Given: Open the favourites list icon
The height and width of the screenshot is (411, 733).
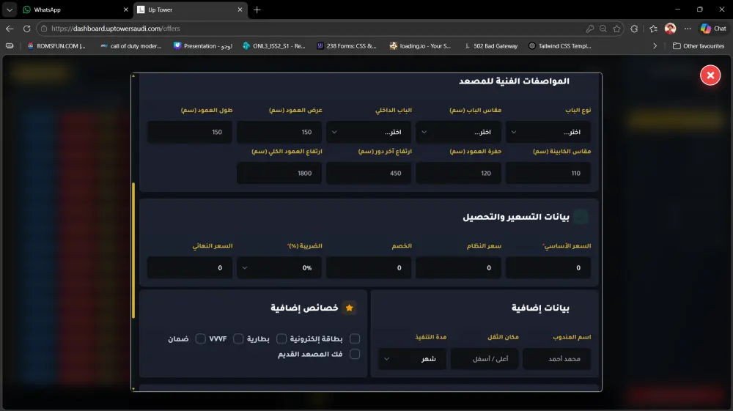Looking at the screenshot, I should [x=653, y=29].
